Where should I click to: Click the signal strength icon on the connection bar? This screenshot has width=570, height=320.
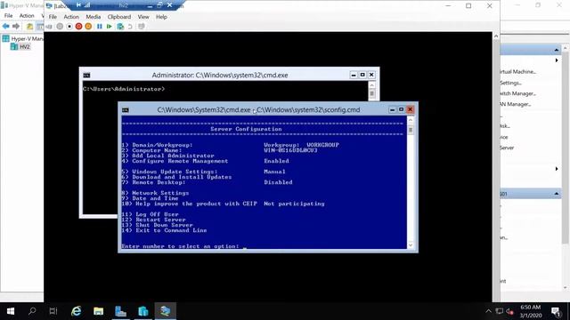(x=87, y=5)
